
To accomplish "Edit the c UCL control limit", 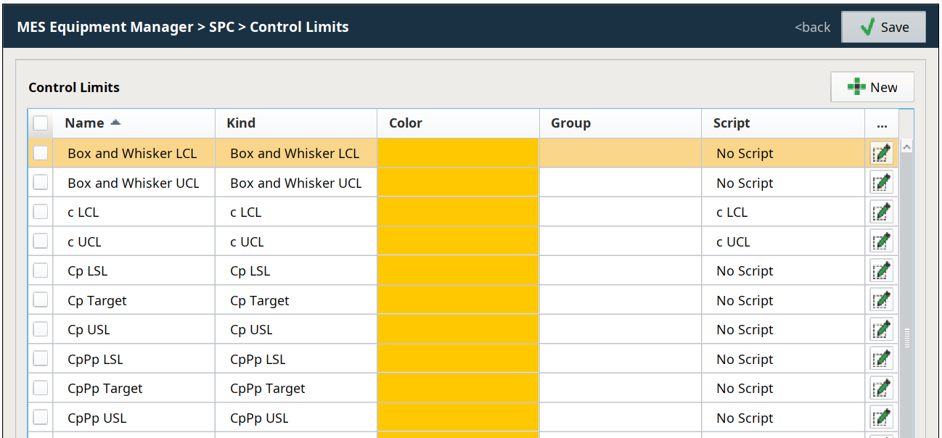I will pos(881,241).
